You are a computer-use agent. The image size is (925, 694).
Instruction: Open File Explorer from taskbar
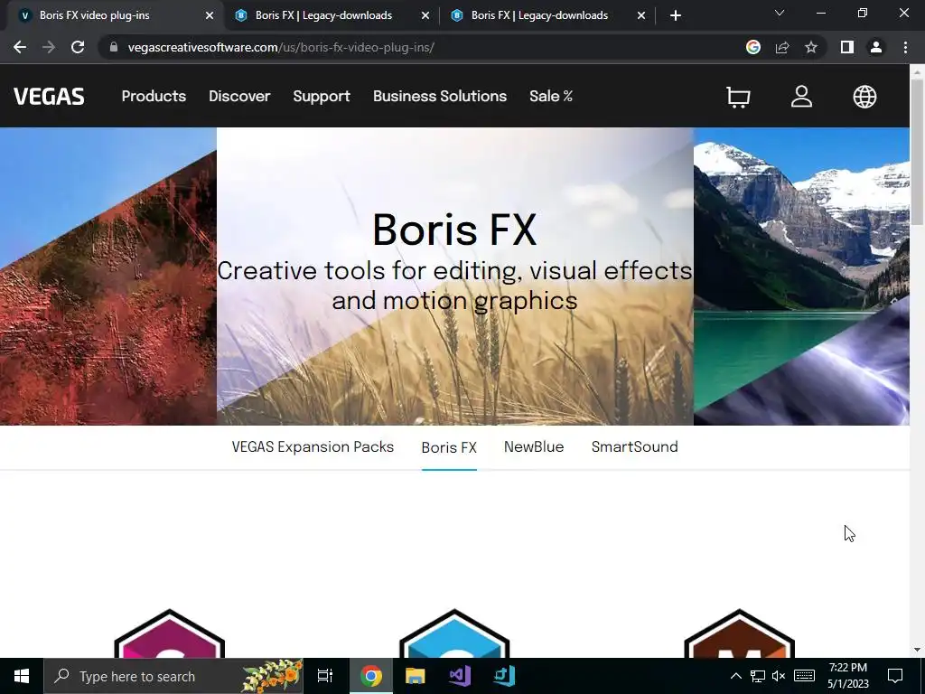(416, 676)
